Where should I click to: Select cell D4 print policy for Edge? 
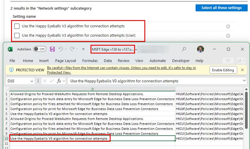click(x=92, y=109)
